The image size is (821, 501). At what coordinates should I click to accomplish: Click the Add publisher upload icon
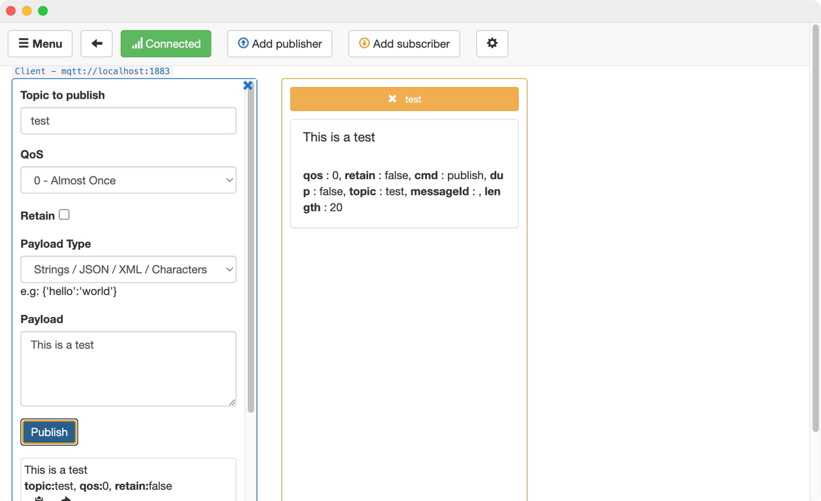[x=242, y=43]
